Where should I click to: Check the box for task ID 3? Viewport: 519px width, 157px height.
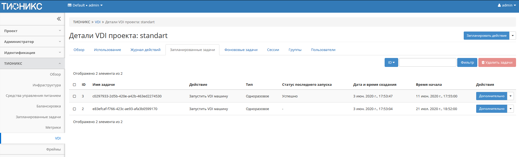click(x=74, y=96)
